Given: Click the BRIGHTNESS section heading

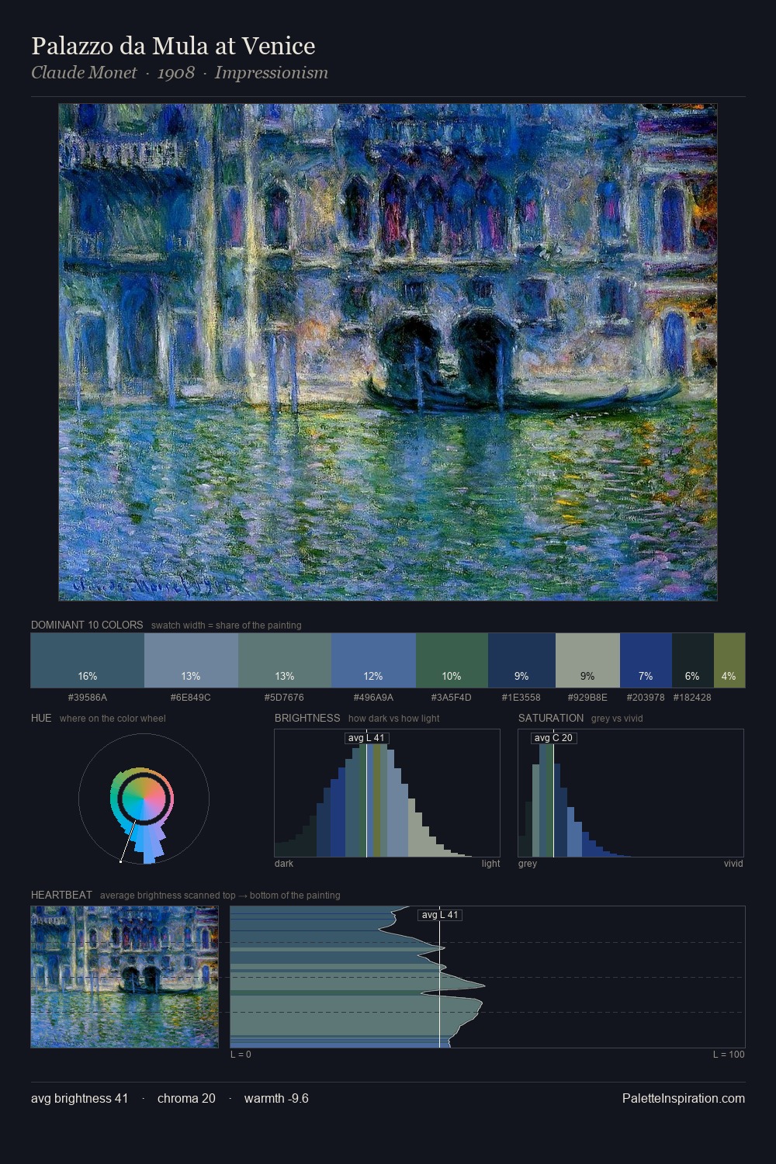Looking at the screenshot, I should [x=307, y=718].
